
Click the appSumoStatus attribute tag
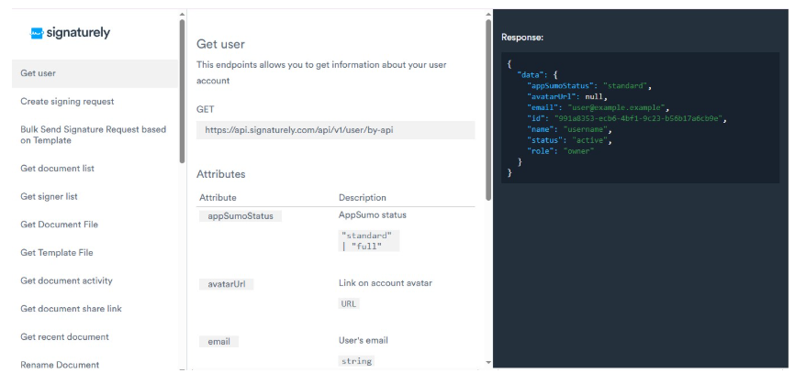point(241,215)
